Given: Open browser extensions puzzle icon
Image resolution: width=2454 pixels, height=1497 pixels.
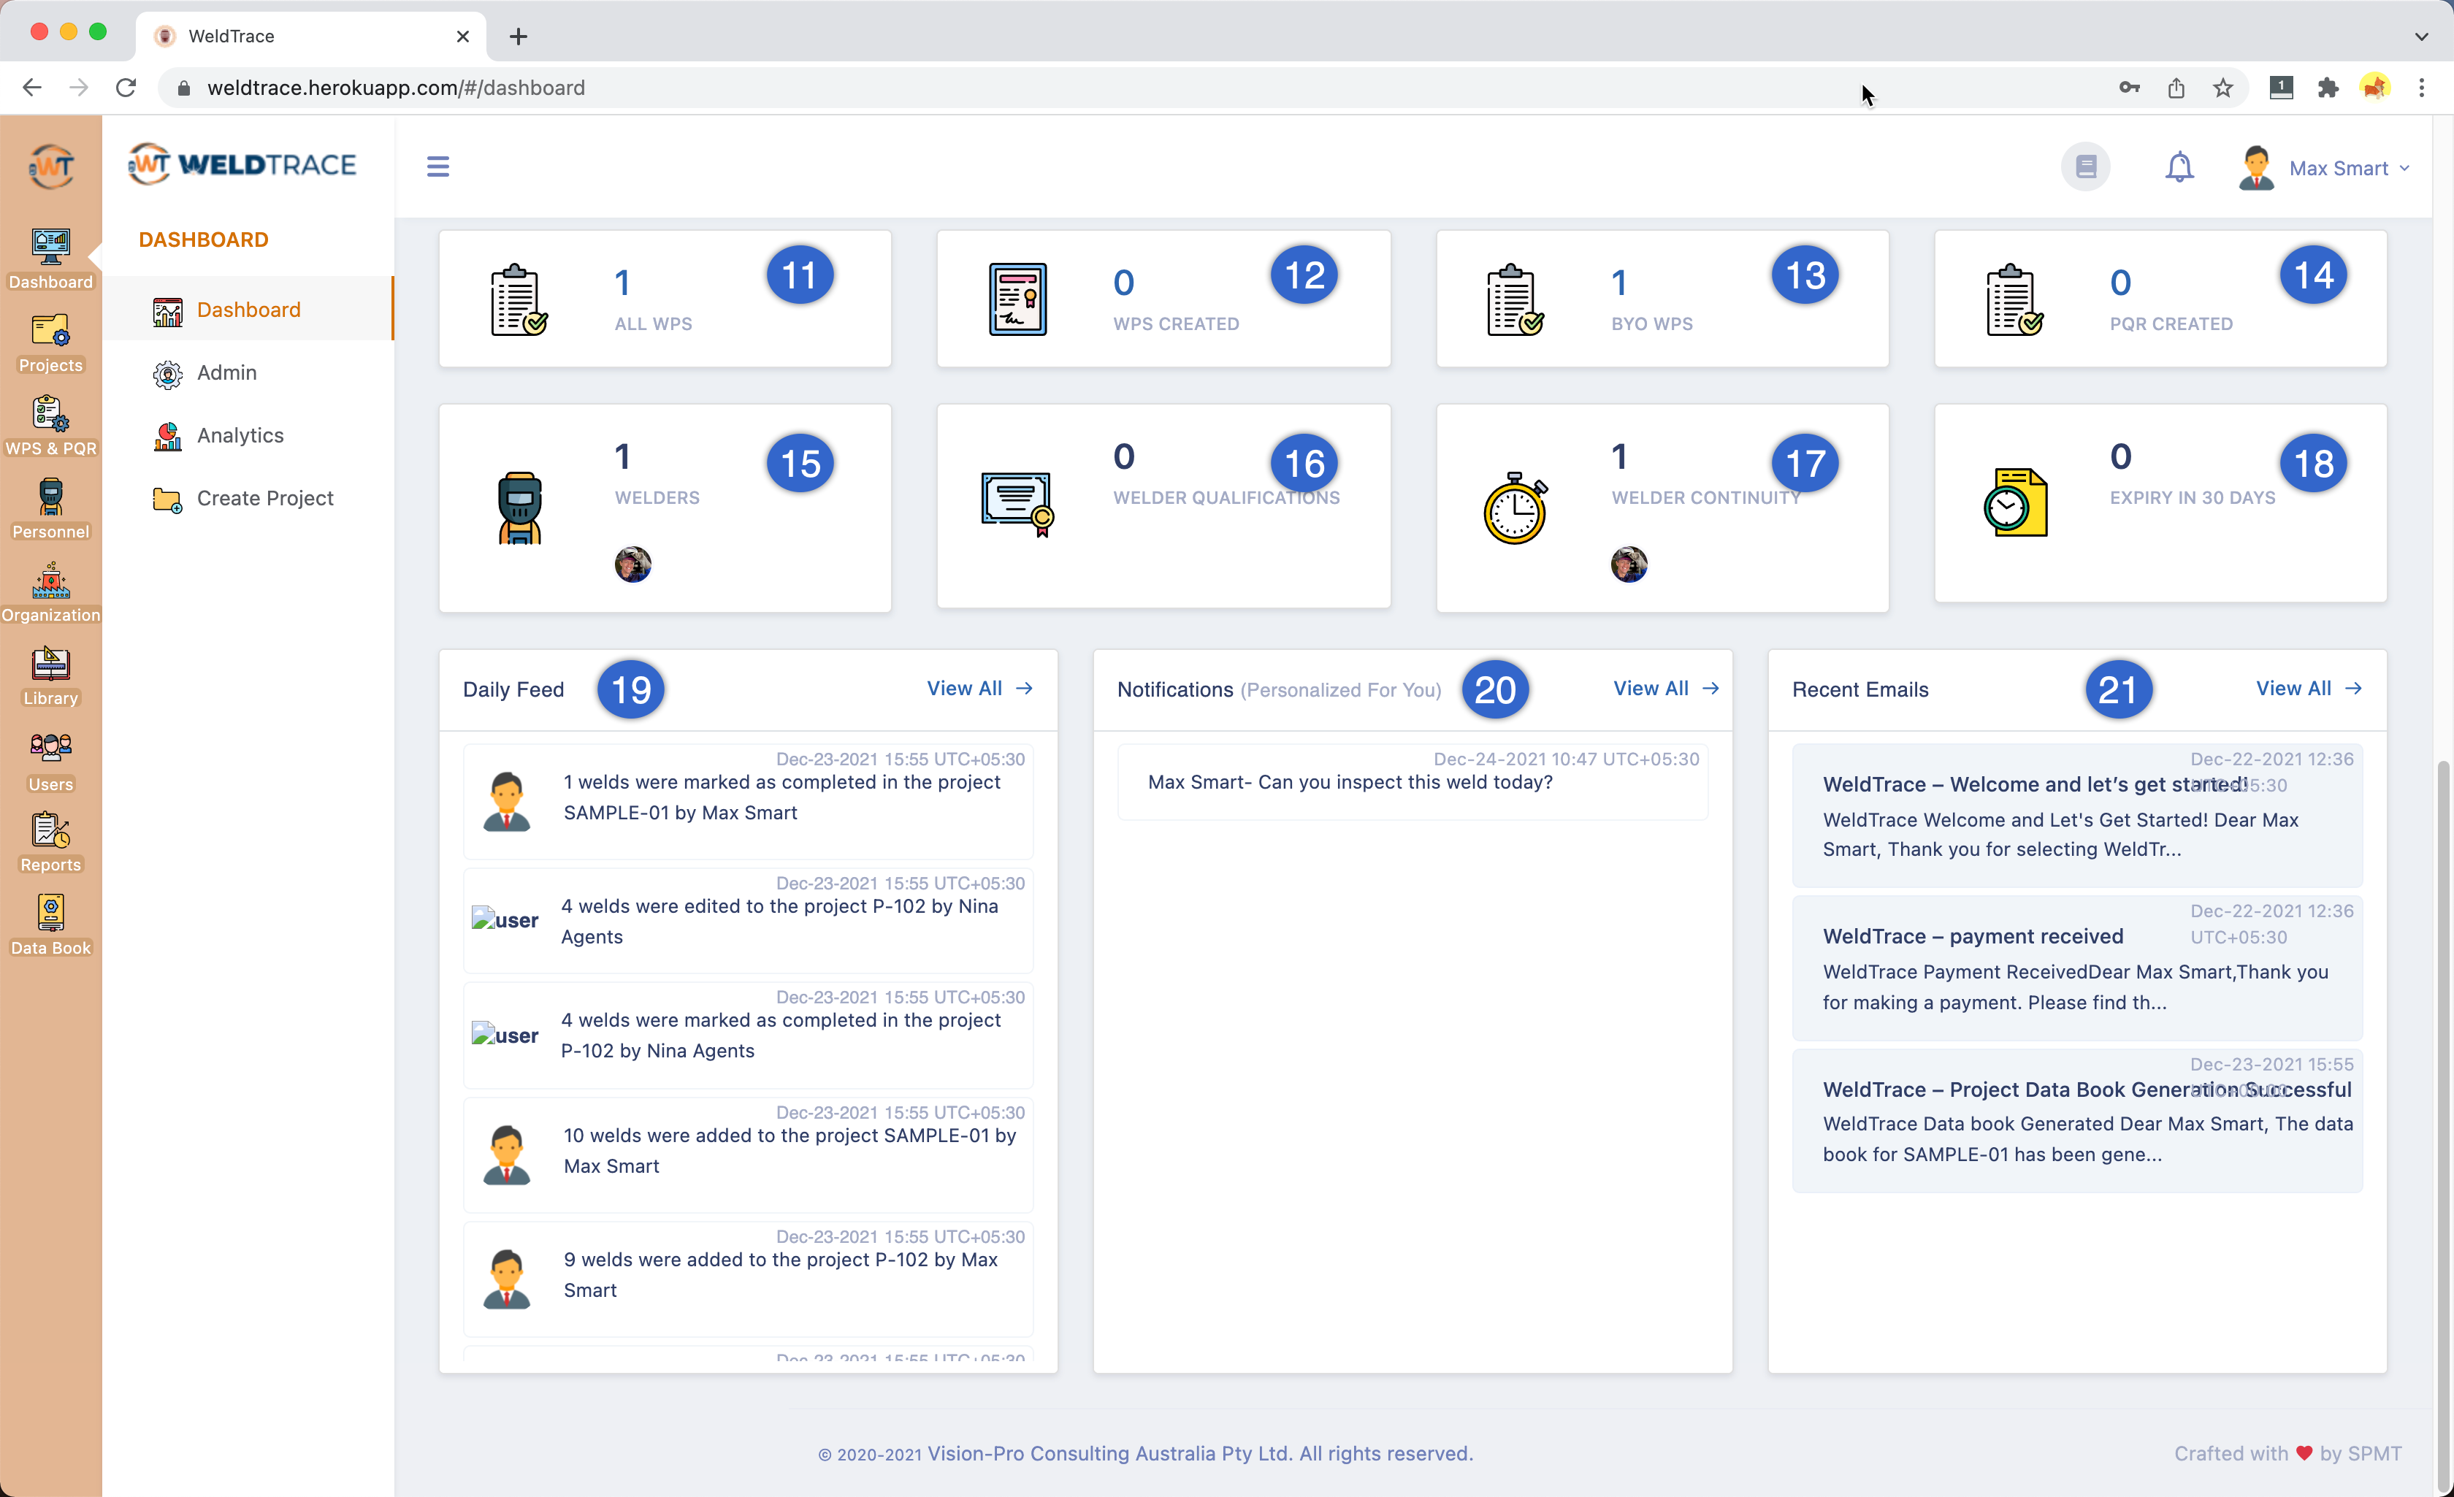Looking at the screenshot, I should (x=2328, y=88).
